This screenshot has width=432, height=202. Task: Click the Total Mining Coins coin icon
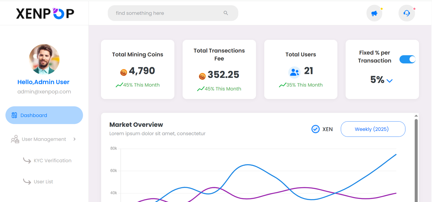123,72
